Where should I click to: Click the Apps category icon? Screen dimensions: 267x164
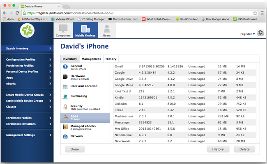[65, 117]
